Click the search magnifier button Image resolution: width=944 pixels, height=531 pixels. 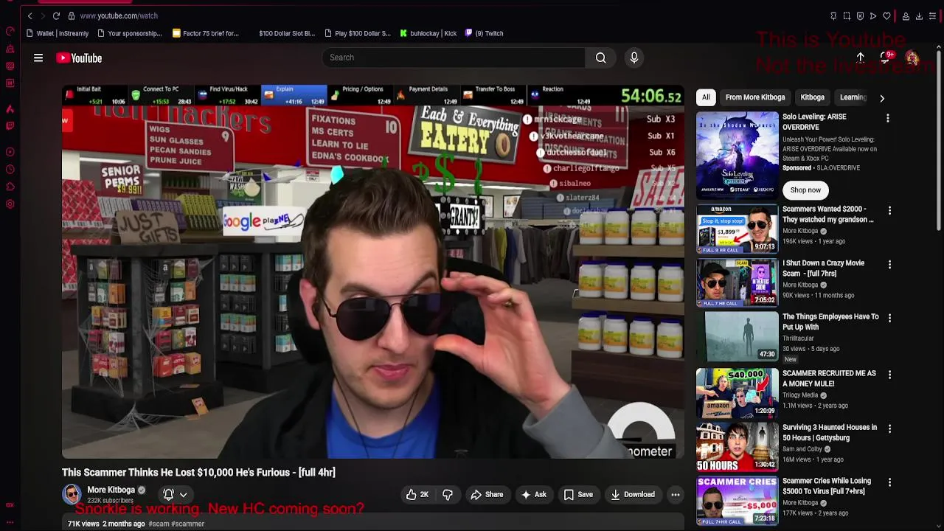click(x=600, y=58)
